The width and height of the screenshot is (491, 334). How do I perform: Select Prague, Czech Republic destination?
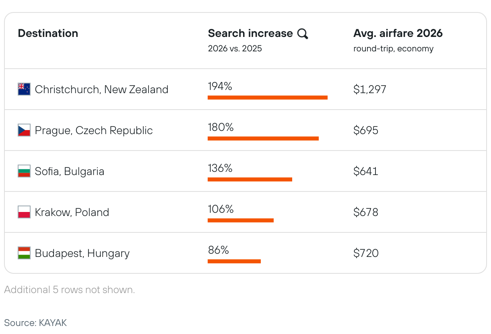(94, 130)
